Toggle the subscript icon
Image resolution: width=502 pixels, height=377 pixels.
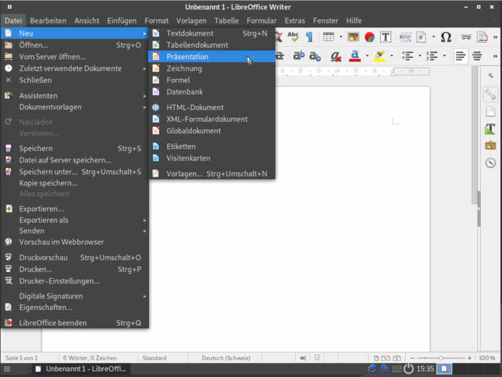tap(315, 56)
